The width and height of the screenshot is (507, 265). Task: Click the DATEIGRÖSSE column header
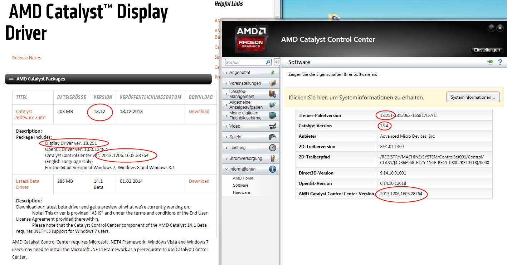(72, 97)
